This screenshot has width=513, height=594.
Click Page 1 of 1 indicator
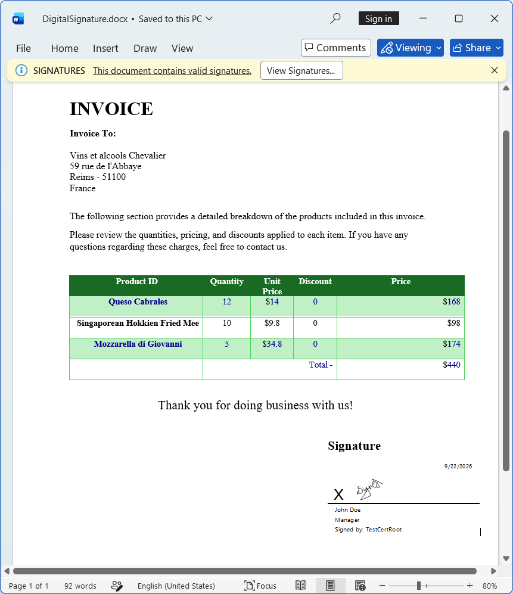point(29,586)
